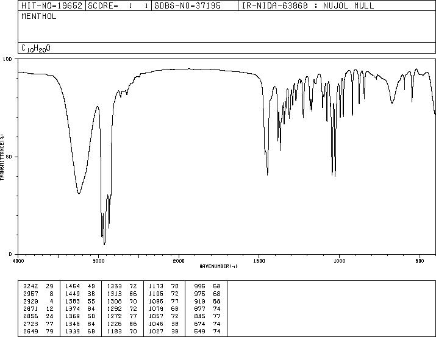Click the TRANSMITTANCE y-axis title
This screenshot has width=436, height=337.
pyautogui.click(x=2, y=157)
